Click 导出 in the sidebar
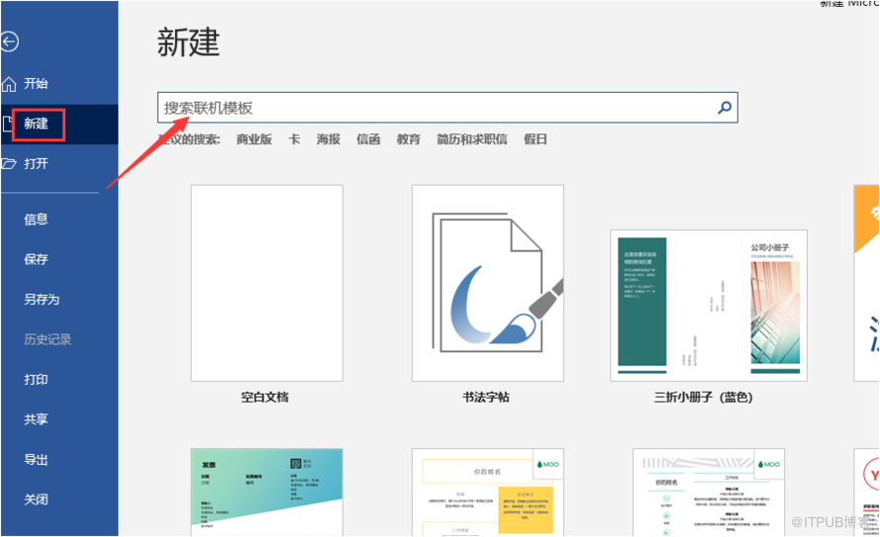 (x=37, y=460)
